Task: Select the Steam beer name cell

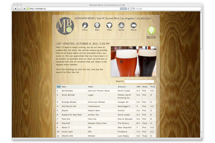Action: pyautogui.click(x=65, y=110)
